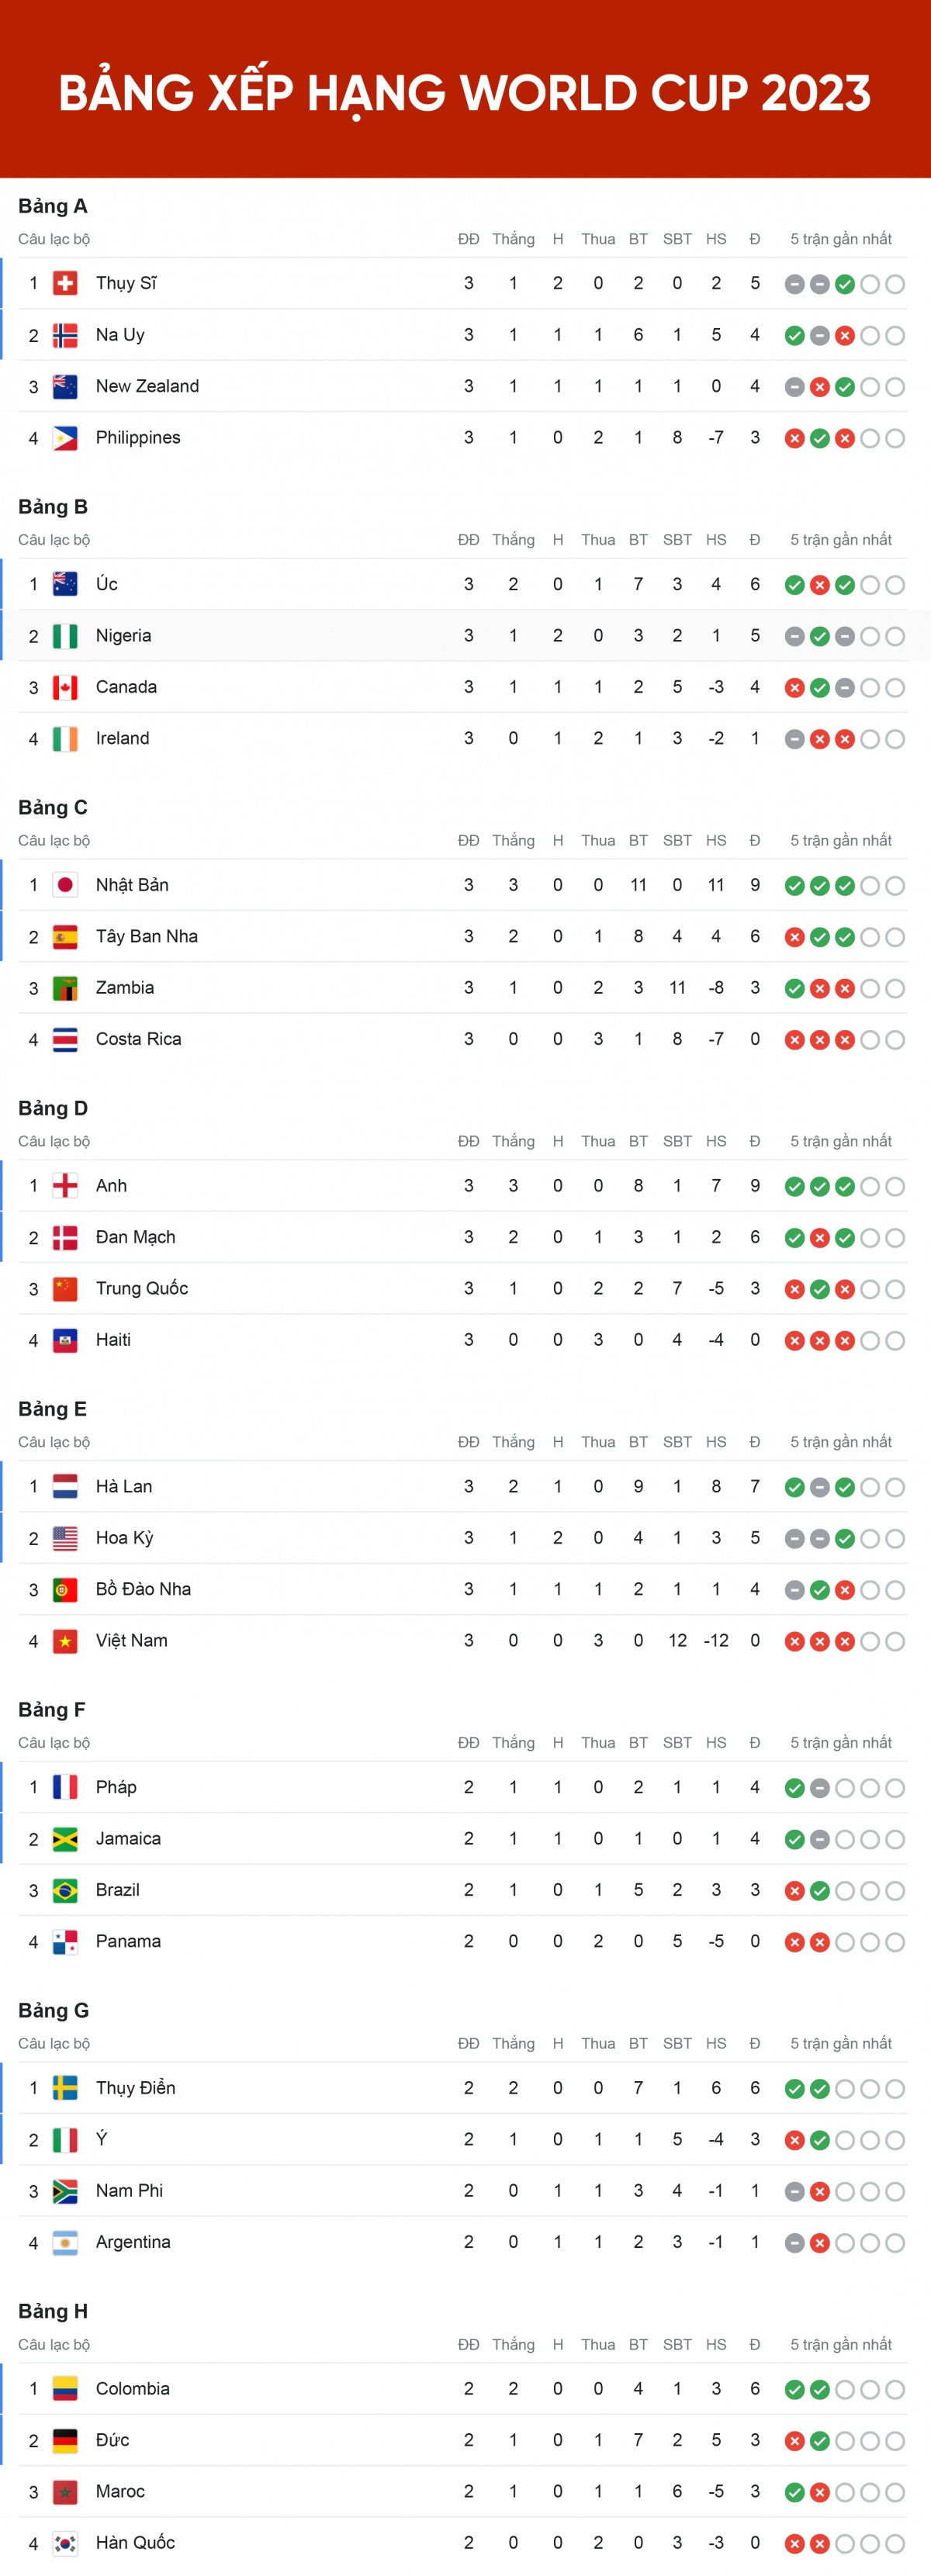The image size is (931, 2576).
Task: Click the Bảng D group heading
Action: pyautogui.click(x=53, y=1108)
